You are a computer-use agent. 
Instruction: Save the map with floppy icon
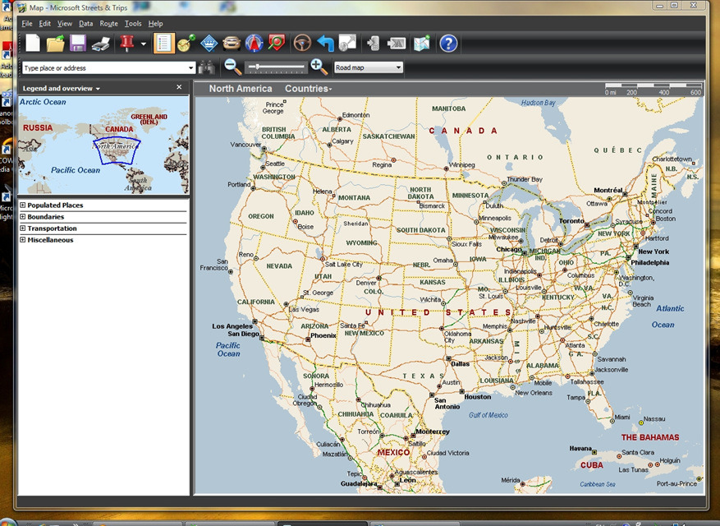click(x=78, y=44)
